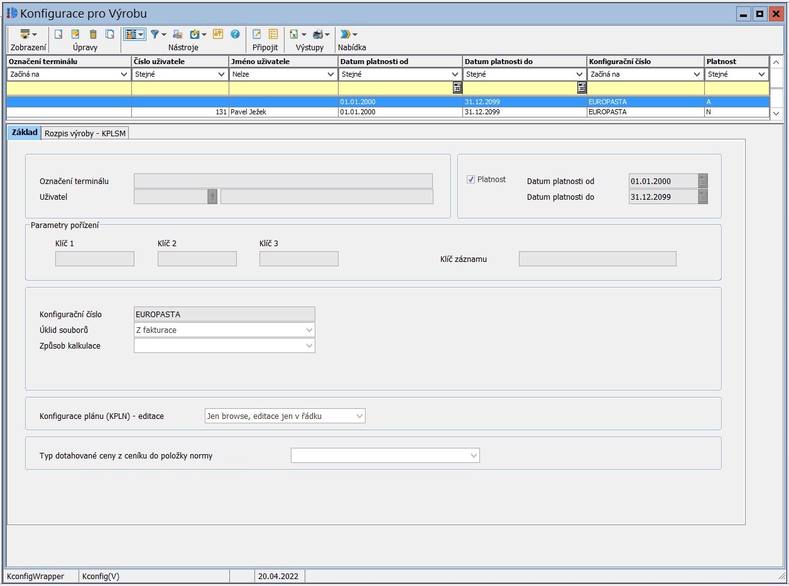
Task: Open the Způsob kalkulace dropdown
Action: (x=309, y=345)
